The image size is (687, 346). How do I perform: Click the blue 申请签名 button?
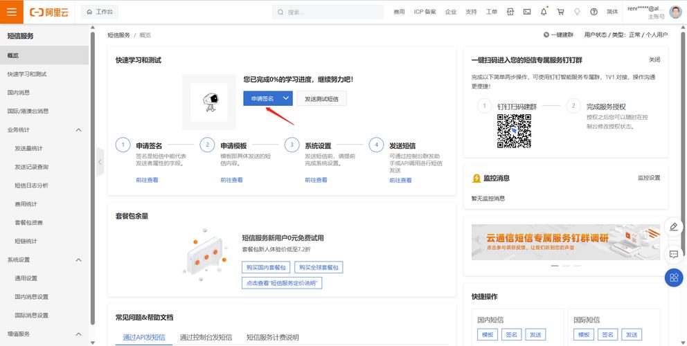[262, 98]
